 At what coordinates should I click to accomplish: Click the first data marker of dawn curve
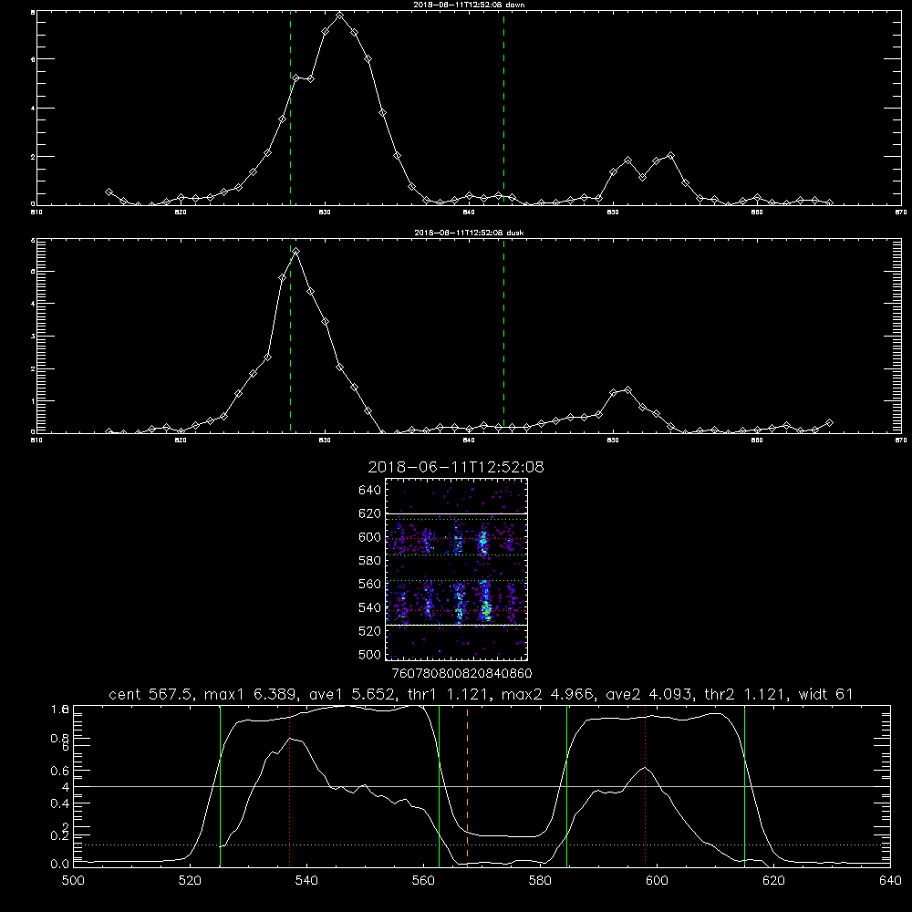(109, 192)
